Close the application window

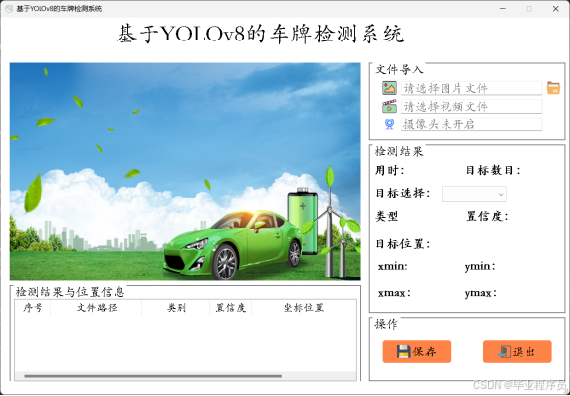click(556, 9)
